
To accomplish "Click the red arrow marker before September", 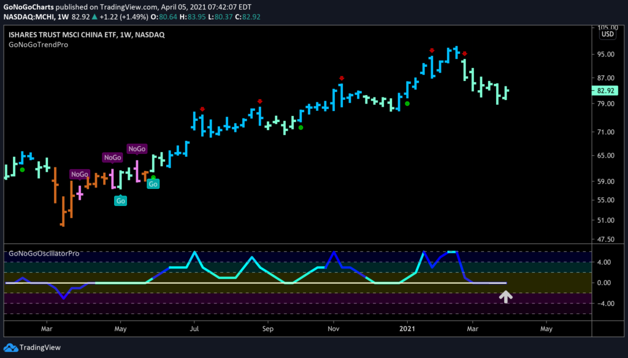I will [260, 102].
